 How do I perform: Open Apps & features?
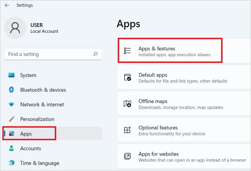[x=170, y=50]
